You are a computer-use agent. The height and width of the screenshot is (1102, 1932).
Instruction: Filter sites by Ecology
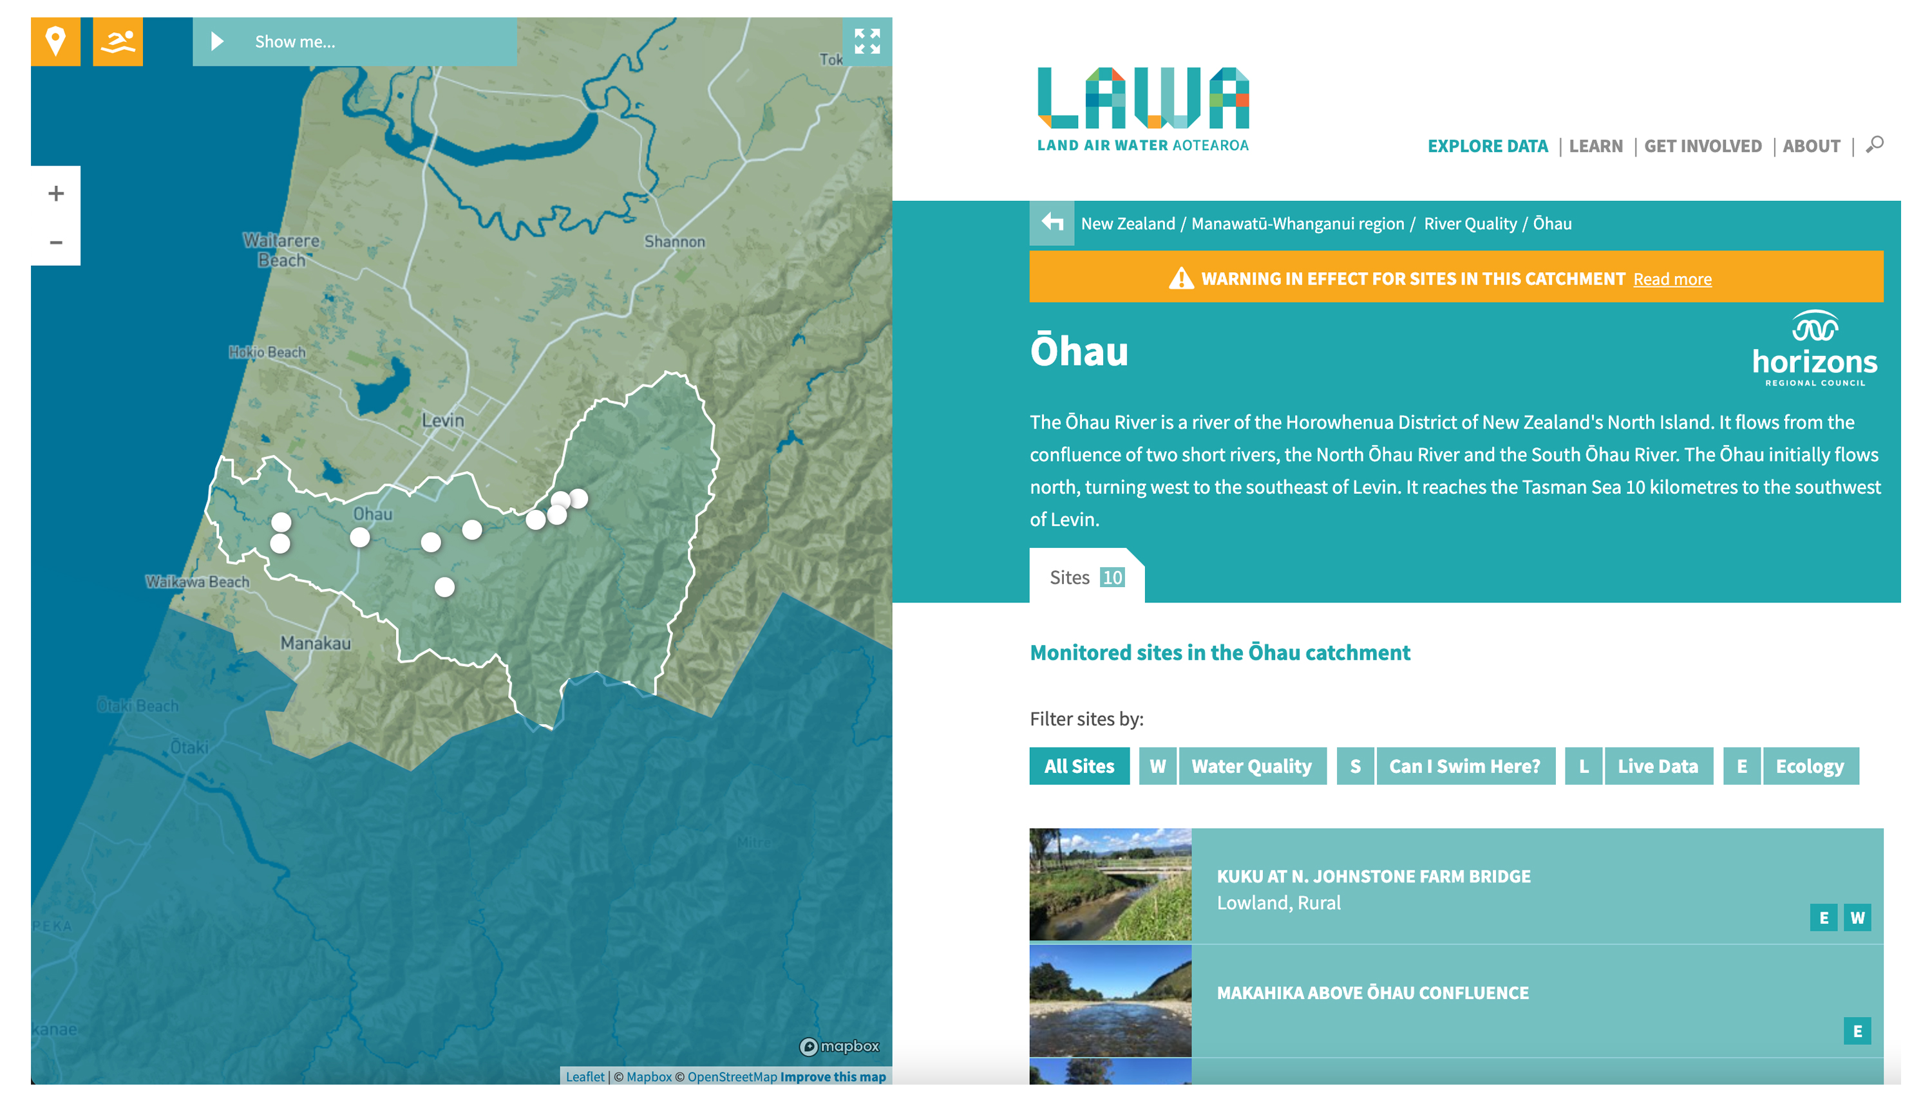1810,766
